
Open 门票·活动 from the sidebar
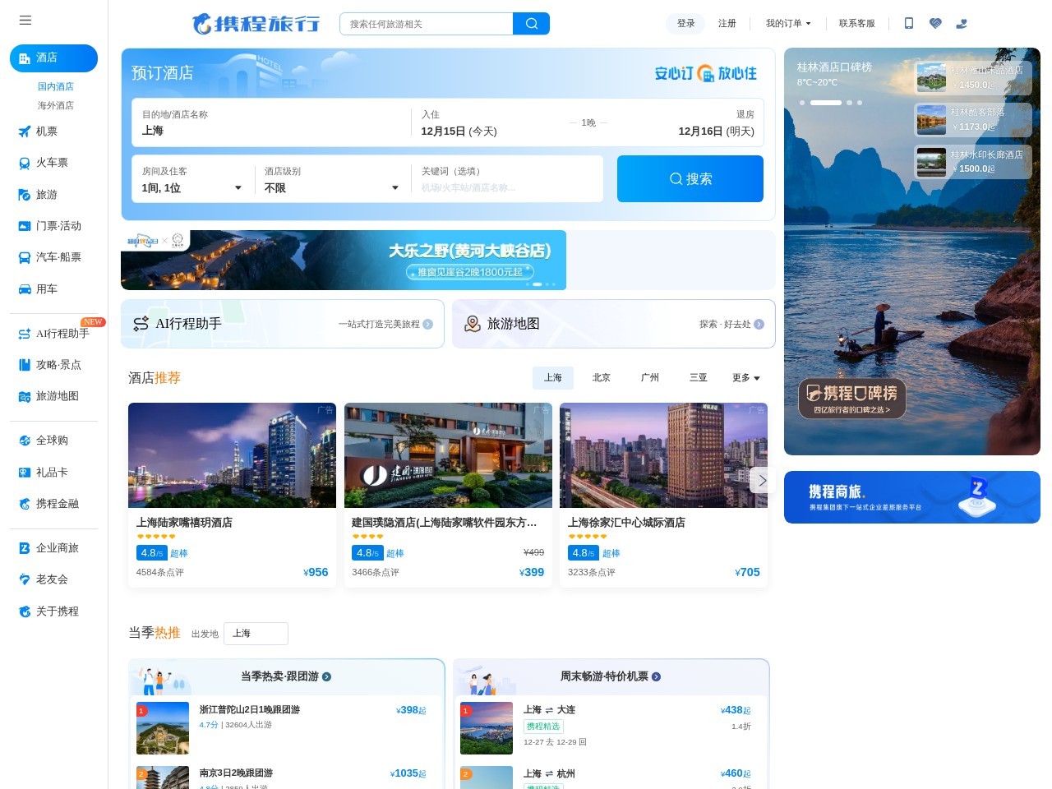[25, 226]
